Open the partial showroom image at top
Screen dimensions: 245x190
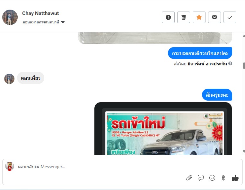(155, 38)
